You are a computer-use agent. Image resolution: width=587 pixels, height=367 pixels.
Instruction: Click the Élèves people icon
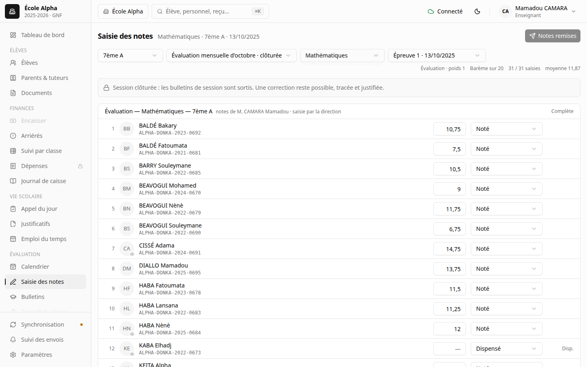coord(13,63)
